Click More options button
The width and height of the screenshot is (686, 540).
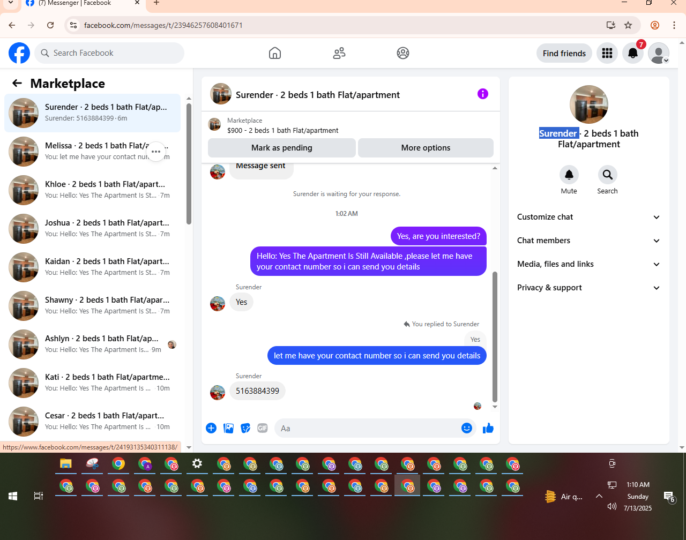pos(426,148)
